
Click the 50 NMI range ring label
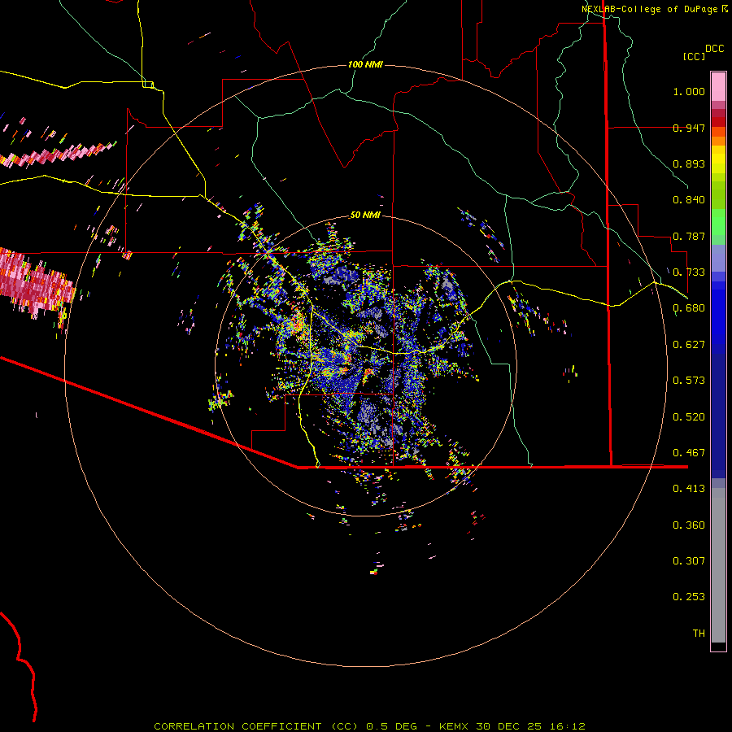click(365, 215)
